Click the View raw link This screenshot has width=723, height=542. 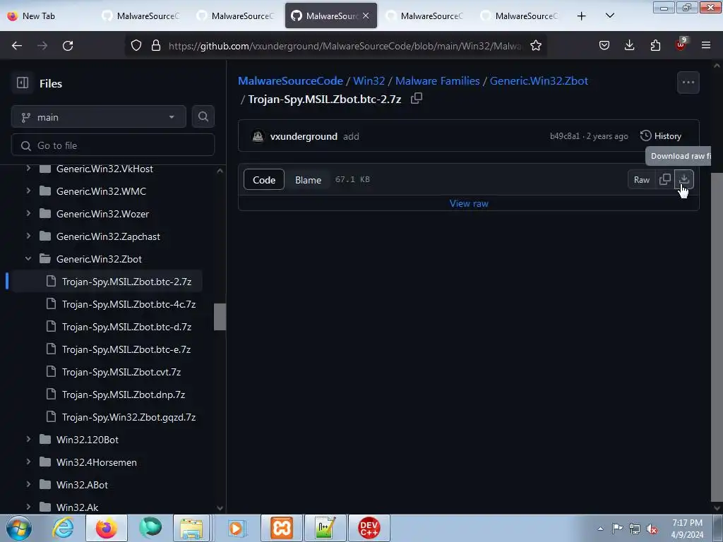(469, 203)
